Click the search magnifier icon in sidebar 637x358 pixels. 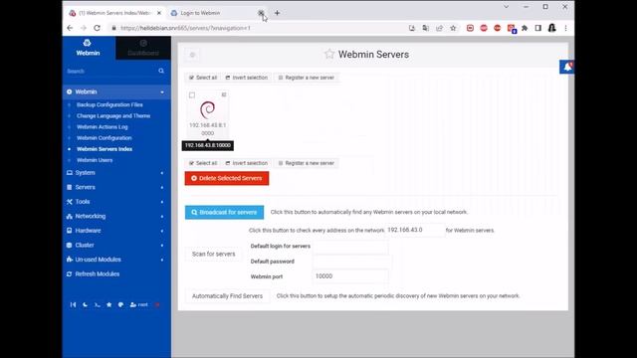161,71
